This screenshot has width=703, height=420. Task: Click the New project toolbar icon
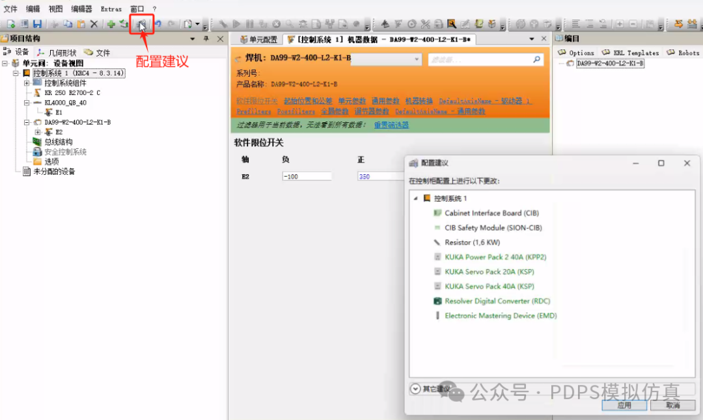(x=11, y=24)
